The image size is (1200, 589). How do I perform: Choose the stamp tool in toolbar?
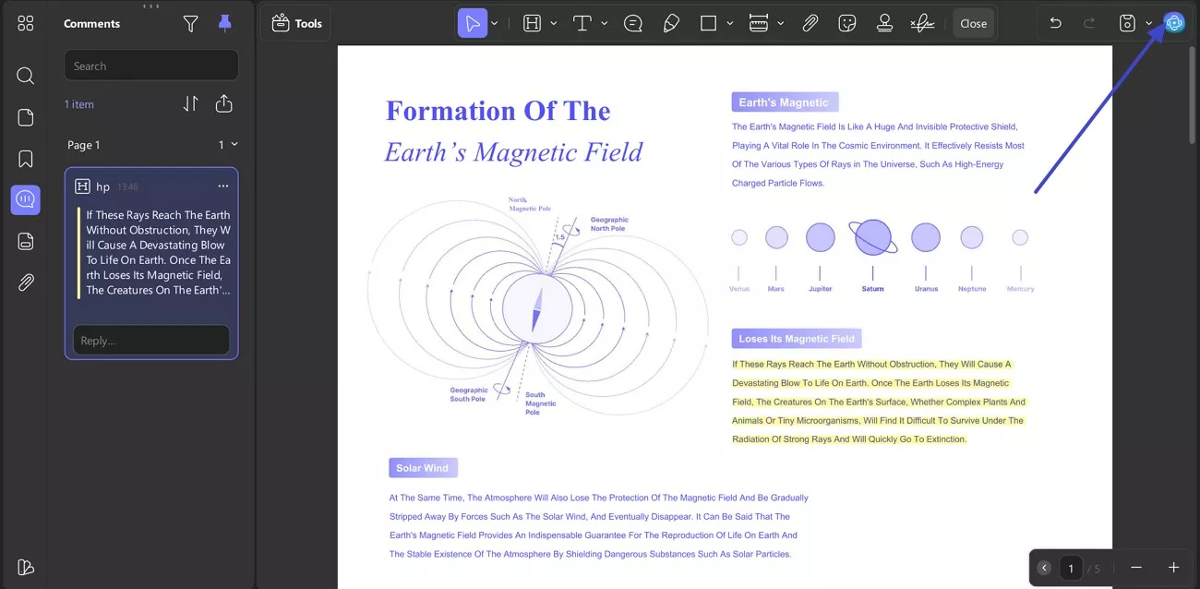point(884,24)
